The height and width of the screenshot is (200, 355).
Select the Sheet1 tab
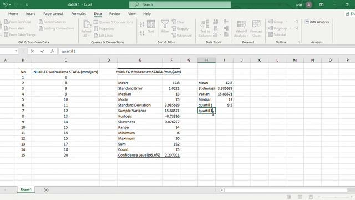click(26, 190)
